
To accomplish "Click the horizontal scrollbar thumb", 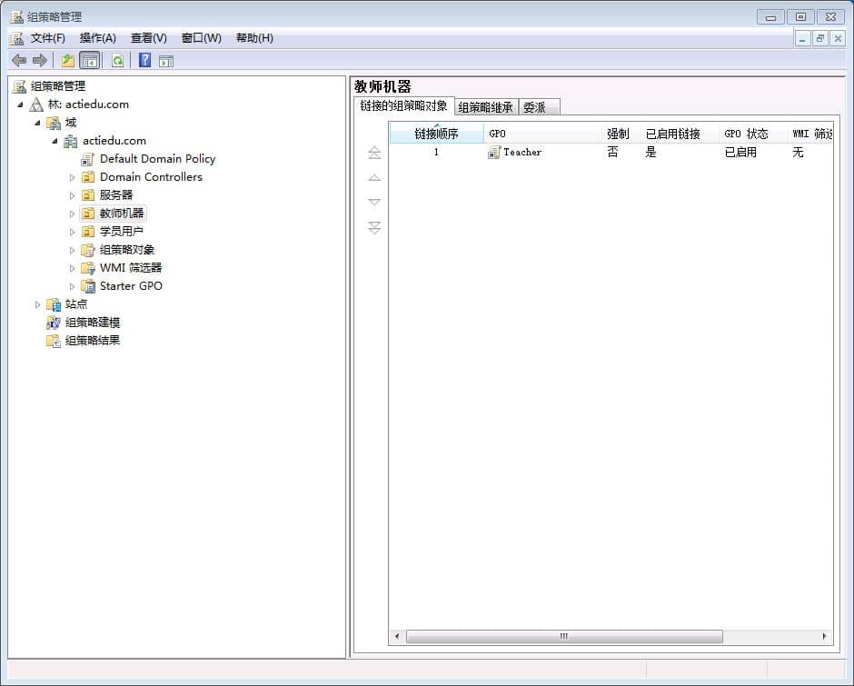I will (564, 636).
